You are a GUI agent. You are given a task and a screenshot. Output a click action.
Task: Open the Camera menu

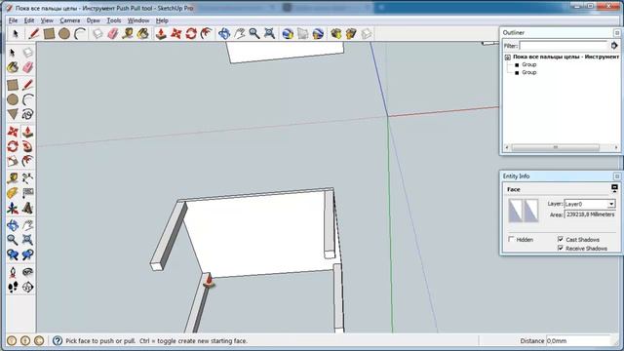coord(70,20)
